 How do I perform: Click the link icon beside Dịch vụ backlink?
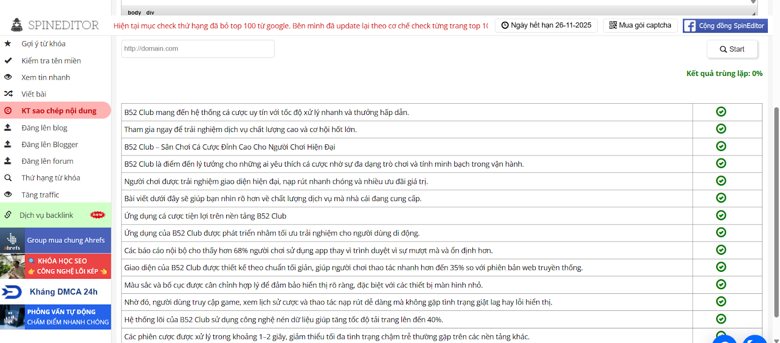(x=8, y=215)
